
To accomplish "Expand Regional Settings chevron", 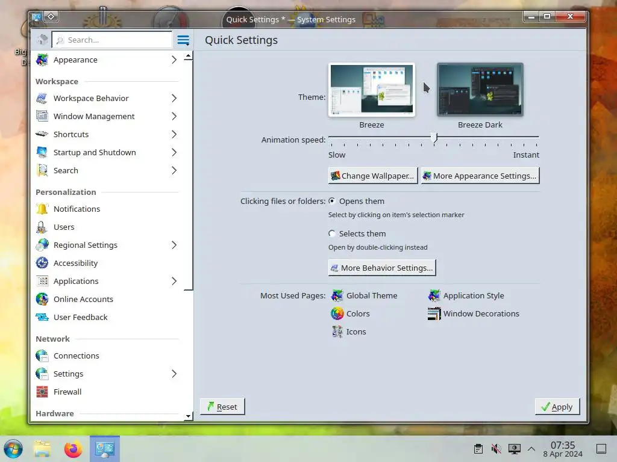I will click(174, 245).
